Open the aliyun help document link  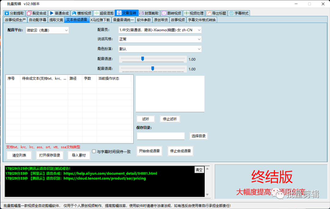110,174
